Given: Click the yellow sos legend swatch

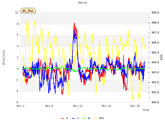Looking at the screenshot, I should tap(95, 118).
